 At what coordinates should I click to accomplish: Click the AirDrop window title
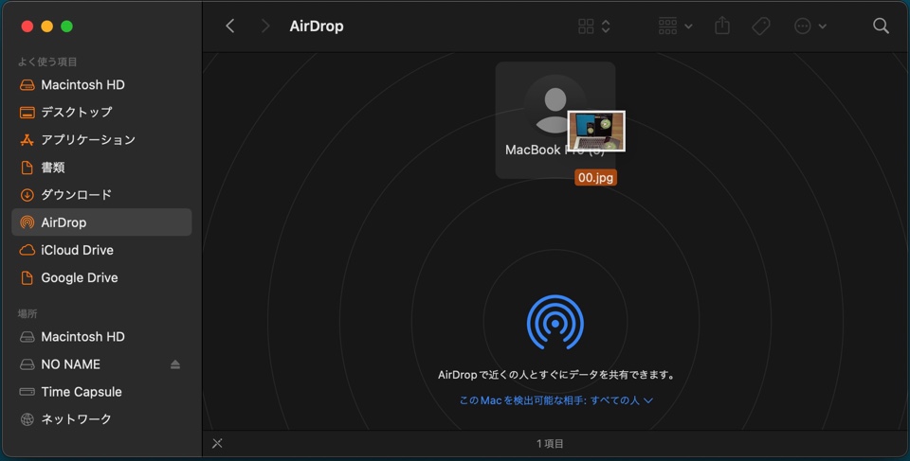317,27
